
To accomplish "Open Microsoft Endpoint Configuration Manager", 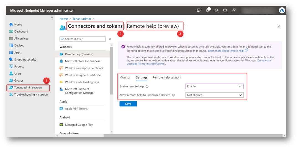I will 80,91.
